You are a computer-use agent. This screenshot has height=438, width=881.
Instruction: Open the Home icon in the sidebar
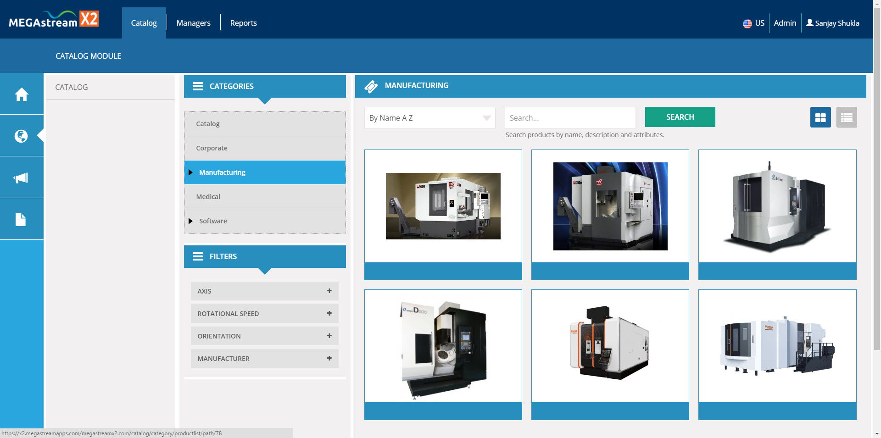tap(22, 94)
